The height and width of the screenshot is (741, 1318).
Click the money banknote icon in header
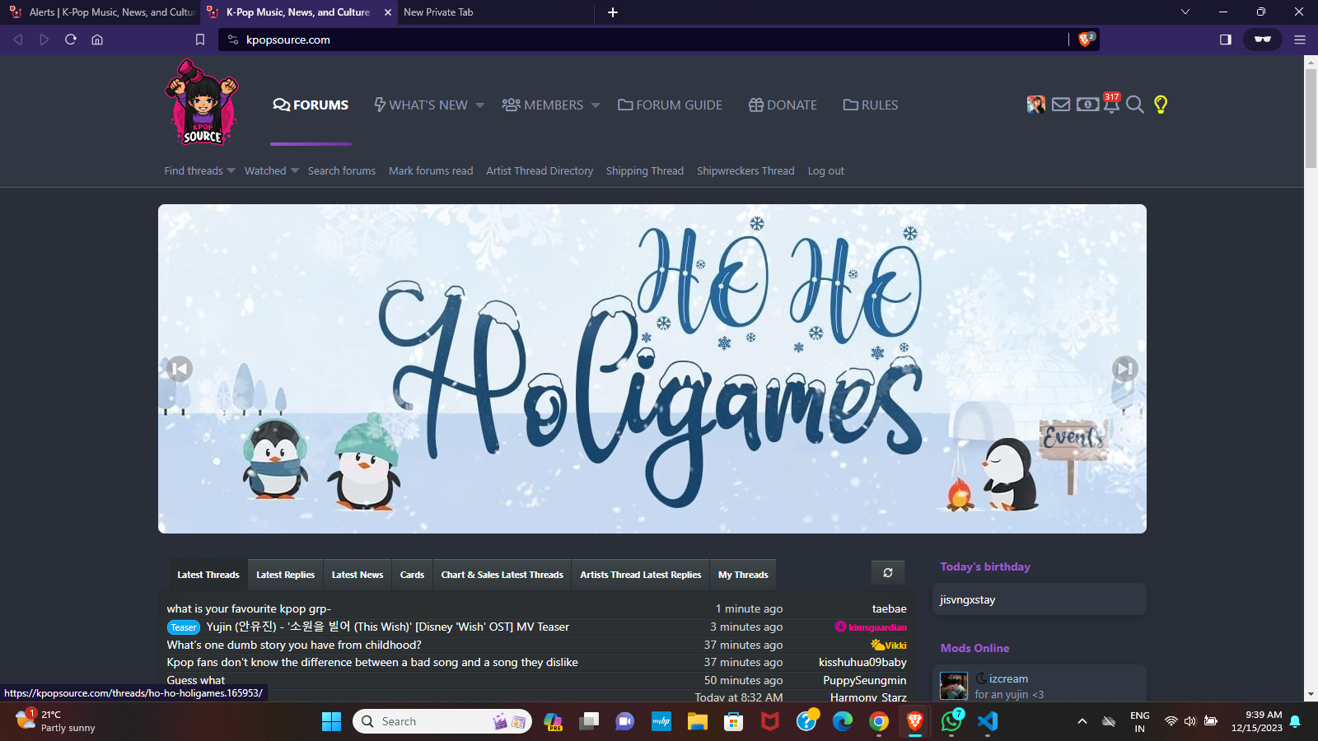pos(1087,105)
